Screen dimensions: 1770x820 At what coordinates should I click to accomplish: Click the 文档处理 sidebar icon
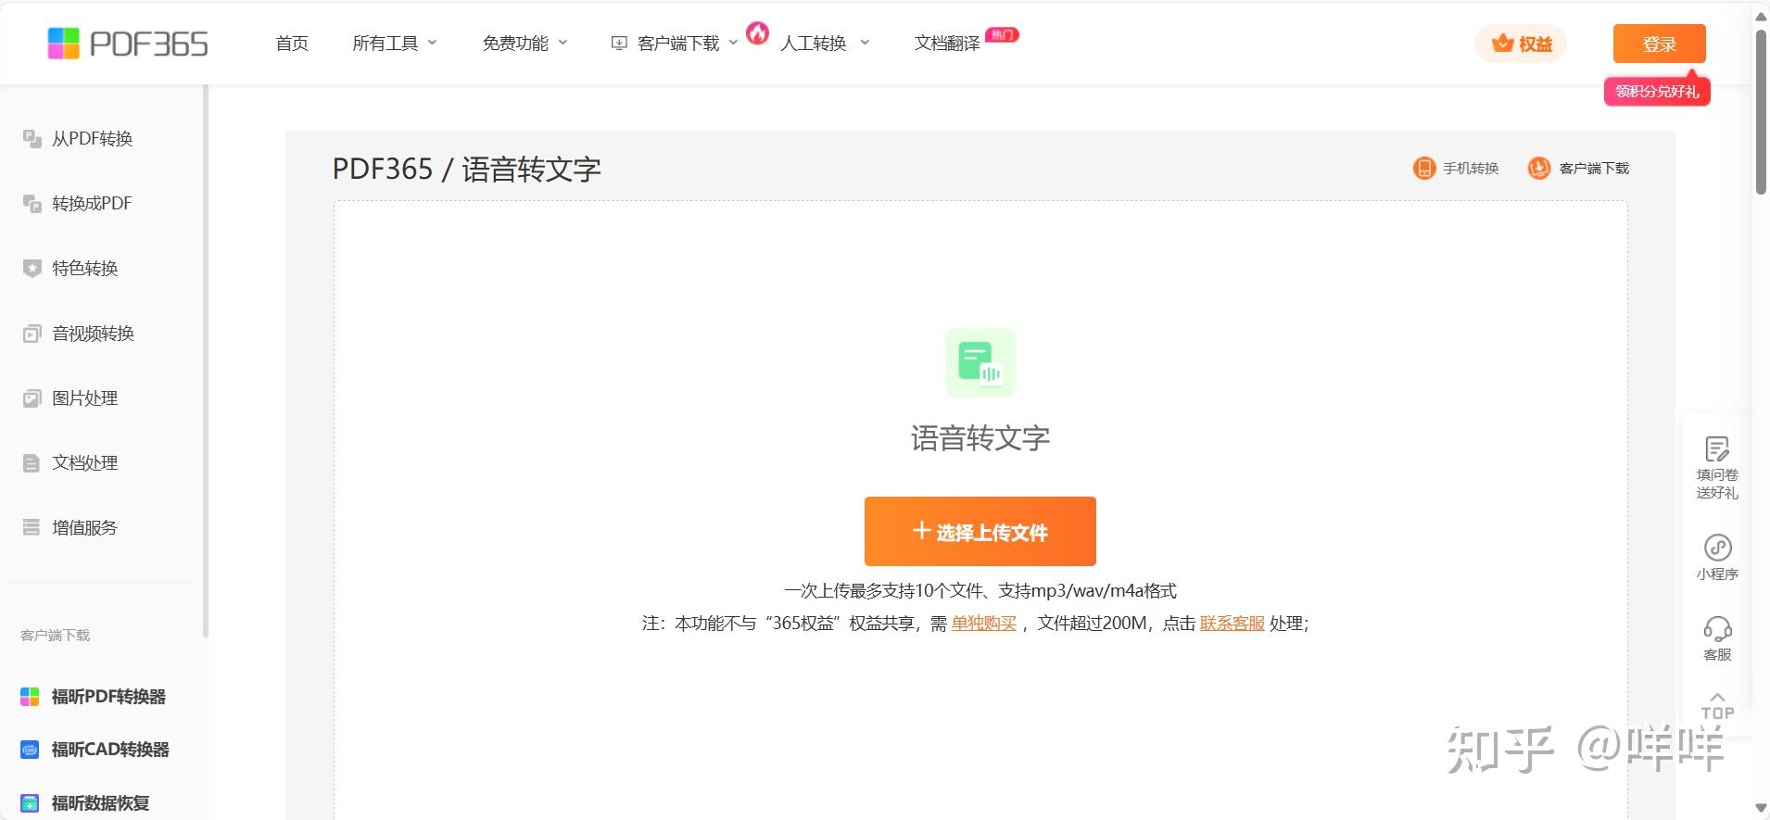pos(32,463)
